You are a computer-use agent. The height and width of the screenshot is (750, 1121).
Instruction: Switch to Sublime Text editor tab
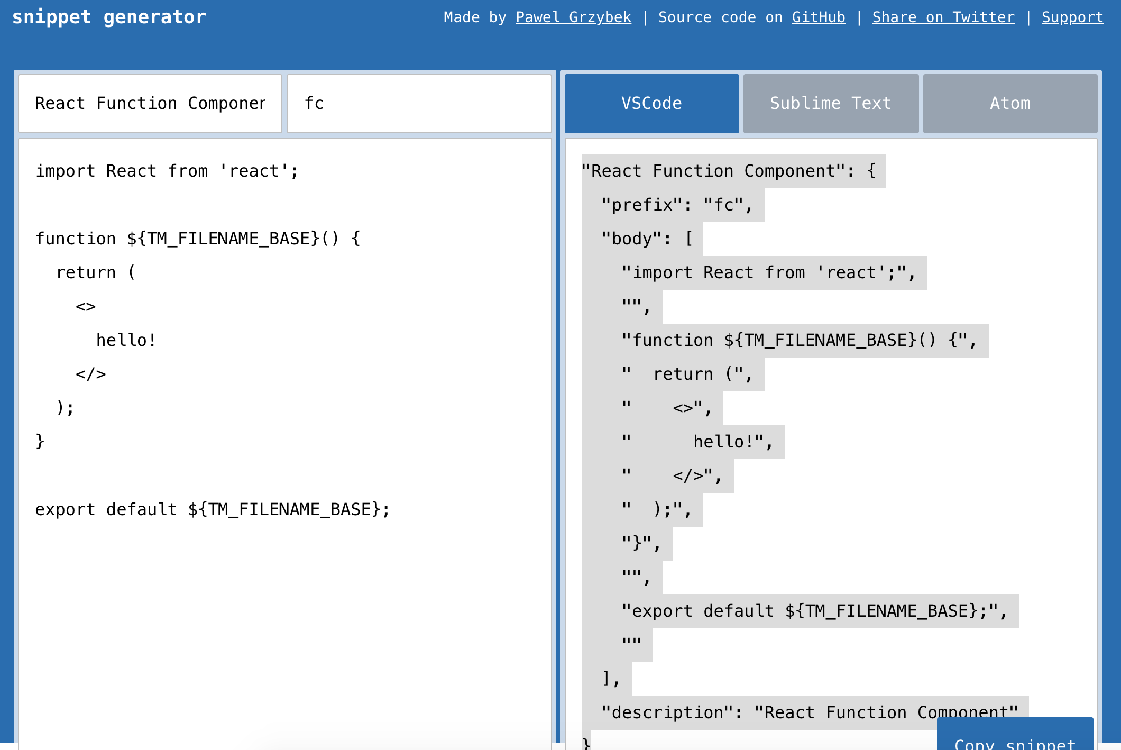[830, 103]
